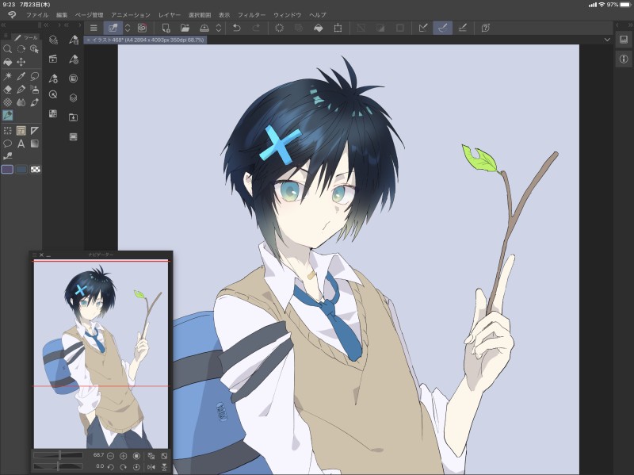Click Zoom in button in Navigator
The width and height of the screenshot is (634, 475).
(x=124, y=456)
